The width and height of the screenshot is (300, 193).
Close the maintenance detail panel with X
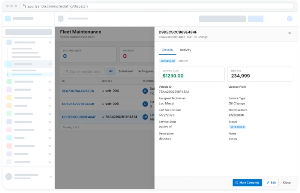[289, 33]
